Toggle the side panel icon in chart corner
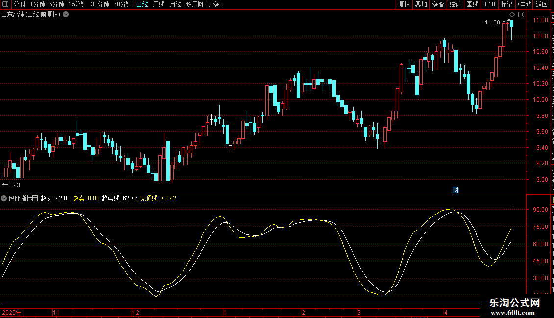This screenshot has width=554, height=318. [x=521, y=15]
